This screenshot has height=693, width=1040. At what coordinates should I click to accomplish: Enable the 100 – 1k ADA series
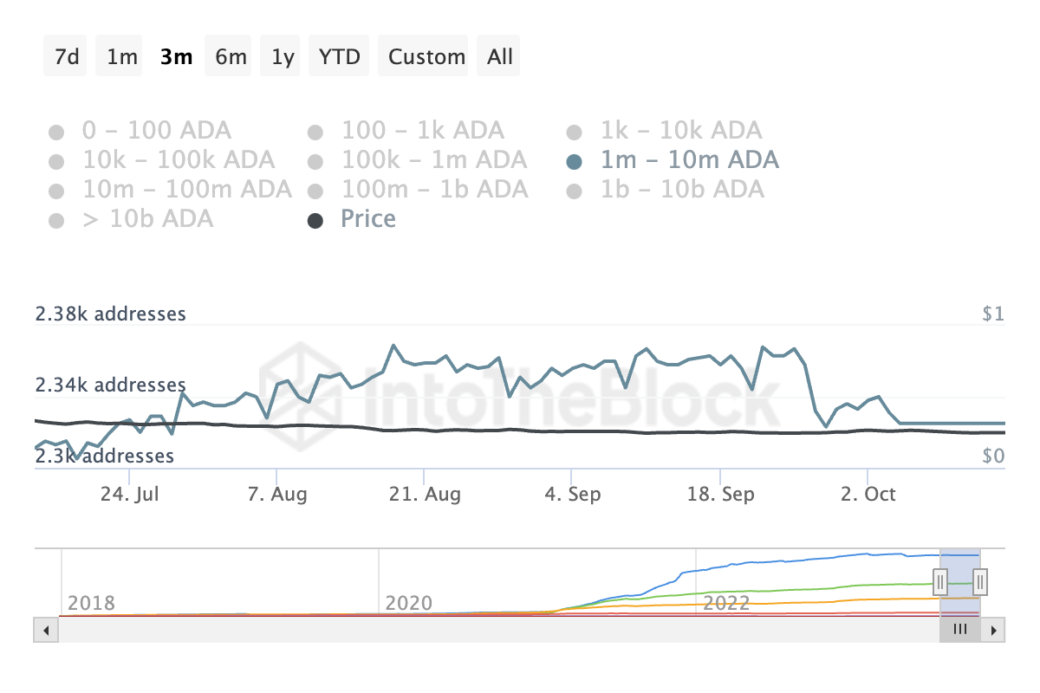tap(315, 130)
